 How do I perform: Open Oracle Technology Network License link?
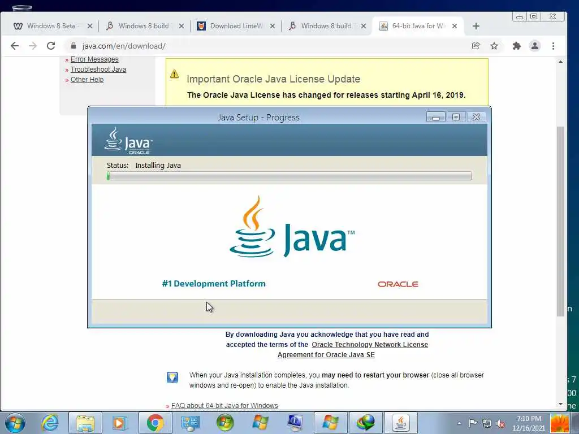370,344
